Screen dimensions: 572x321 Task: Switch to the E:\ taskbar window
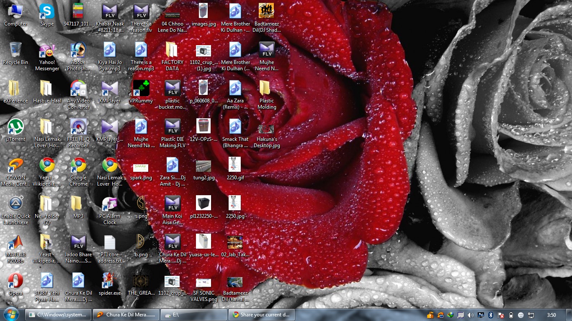click(193, 315)
